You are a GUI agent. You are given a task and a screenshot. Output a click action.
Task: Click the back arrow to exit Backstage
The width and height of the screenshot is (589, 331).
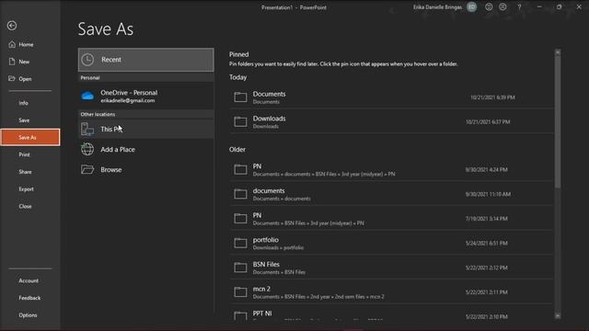(x=12, y=25)
